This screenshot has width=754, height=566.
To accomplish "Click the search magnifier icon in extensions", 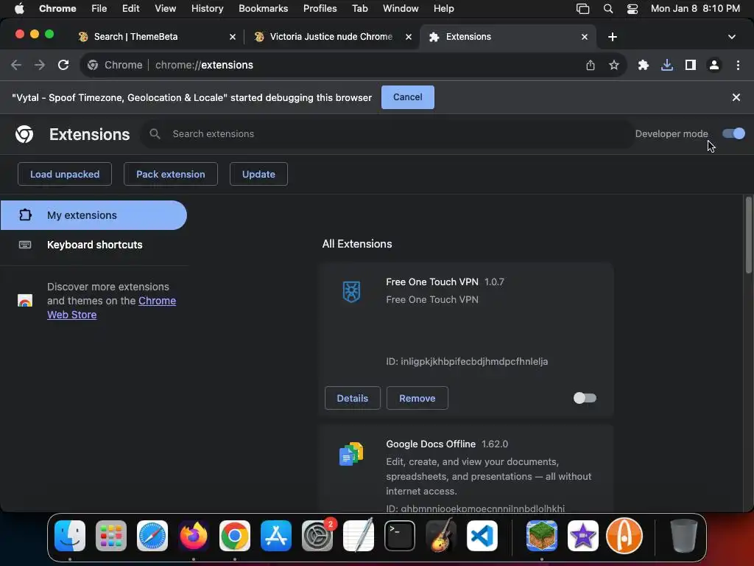I will point(155,134).
